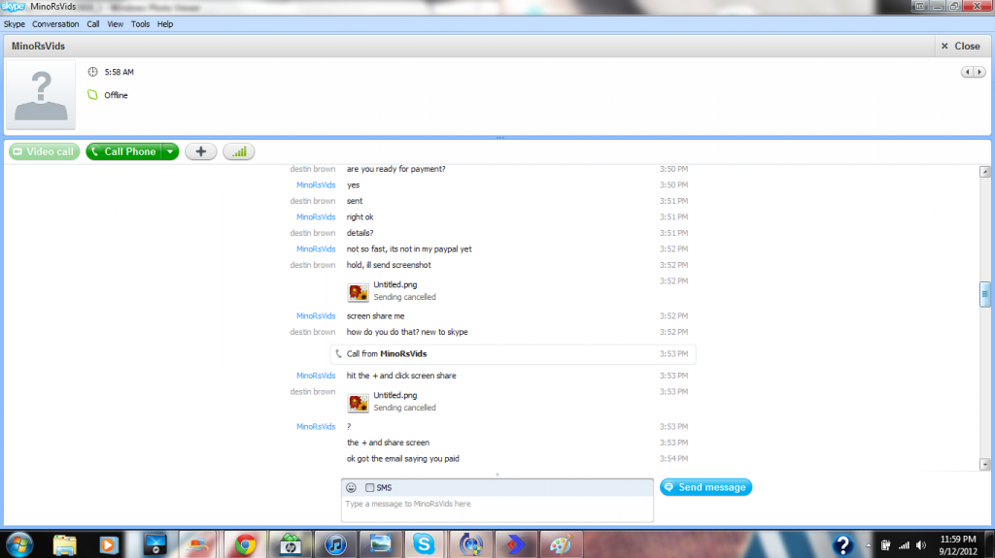This screenshot has height=558, width=995.
Task: Click the left profile navigation arrow
Action: 967,72
